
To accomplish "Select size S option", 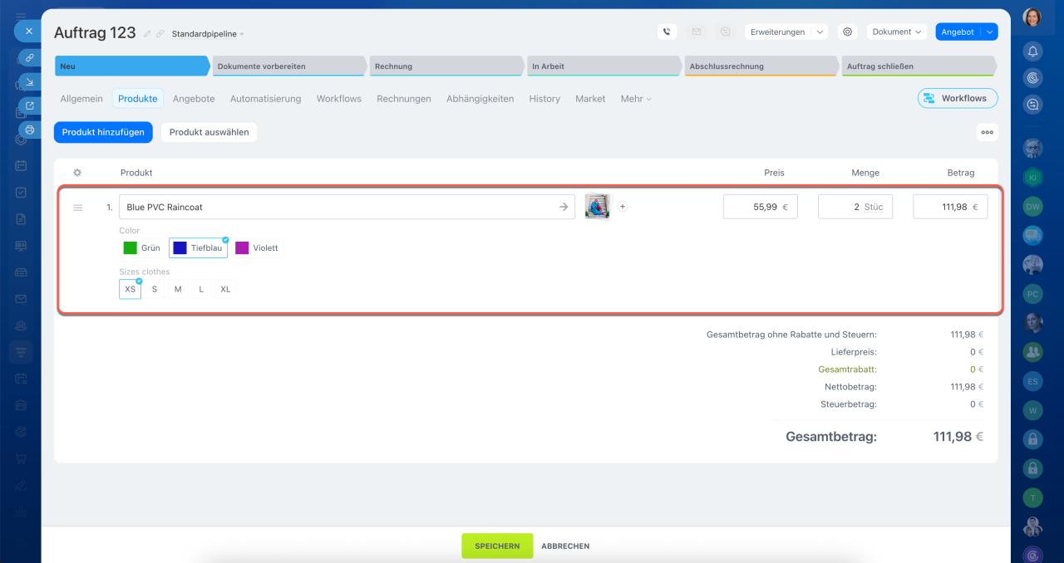I will [x=155, y=289].
